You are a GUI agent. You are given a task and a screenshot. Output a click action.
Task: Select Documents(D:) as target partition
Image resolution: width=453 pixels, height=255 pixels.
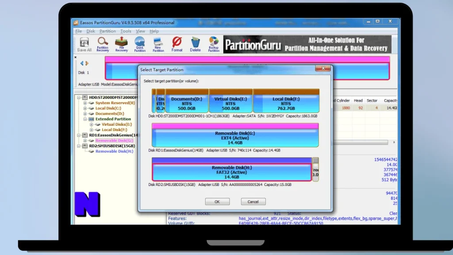click(x=187, y=101)
